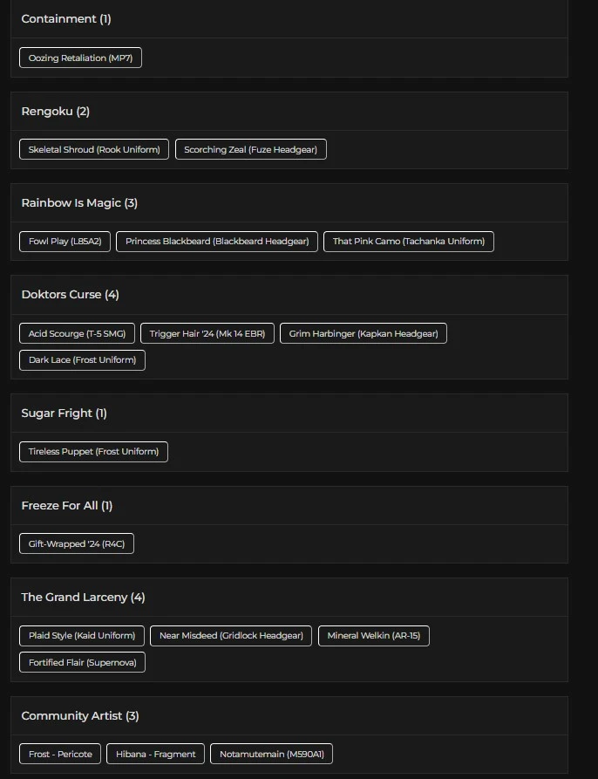Select the Hibana - Fragment tag

[x=156, y=754]
